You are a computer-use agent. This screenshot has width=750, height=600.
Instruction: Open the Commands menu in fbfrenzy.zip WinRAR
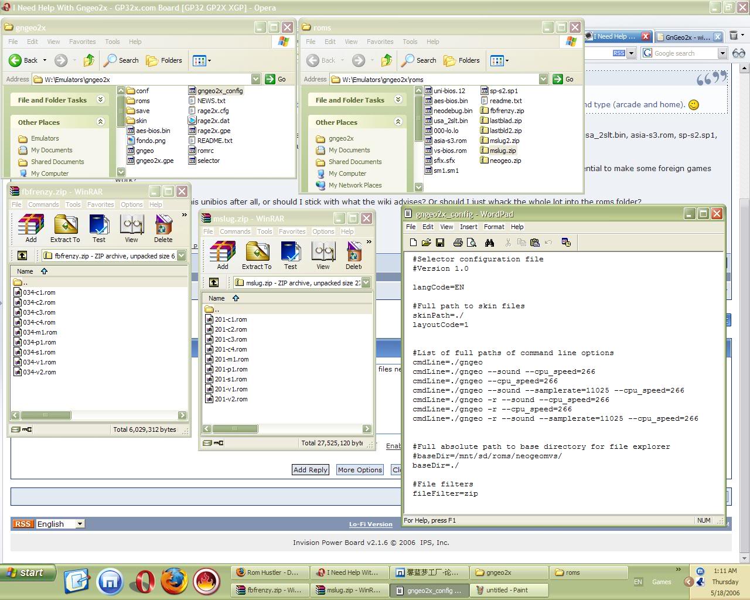point(43,204)
